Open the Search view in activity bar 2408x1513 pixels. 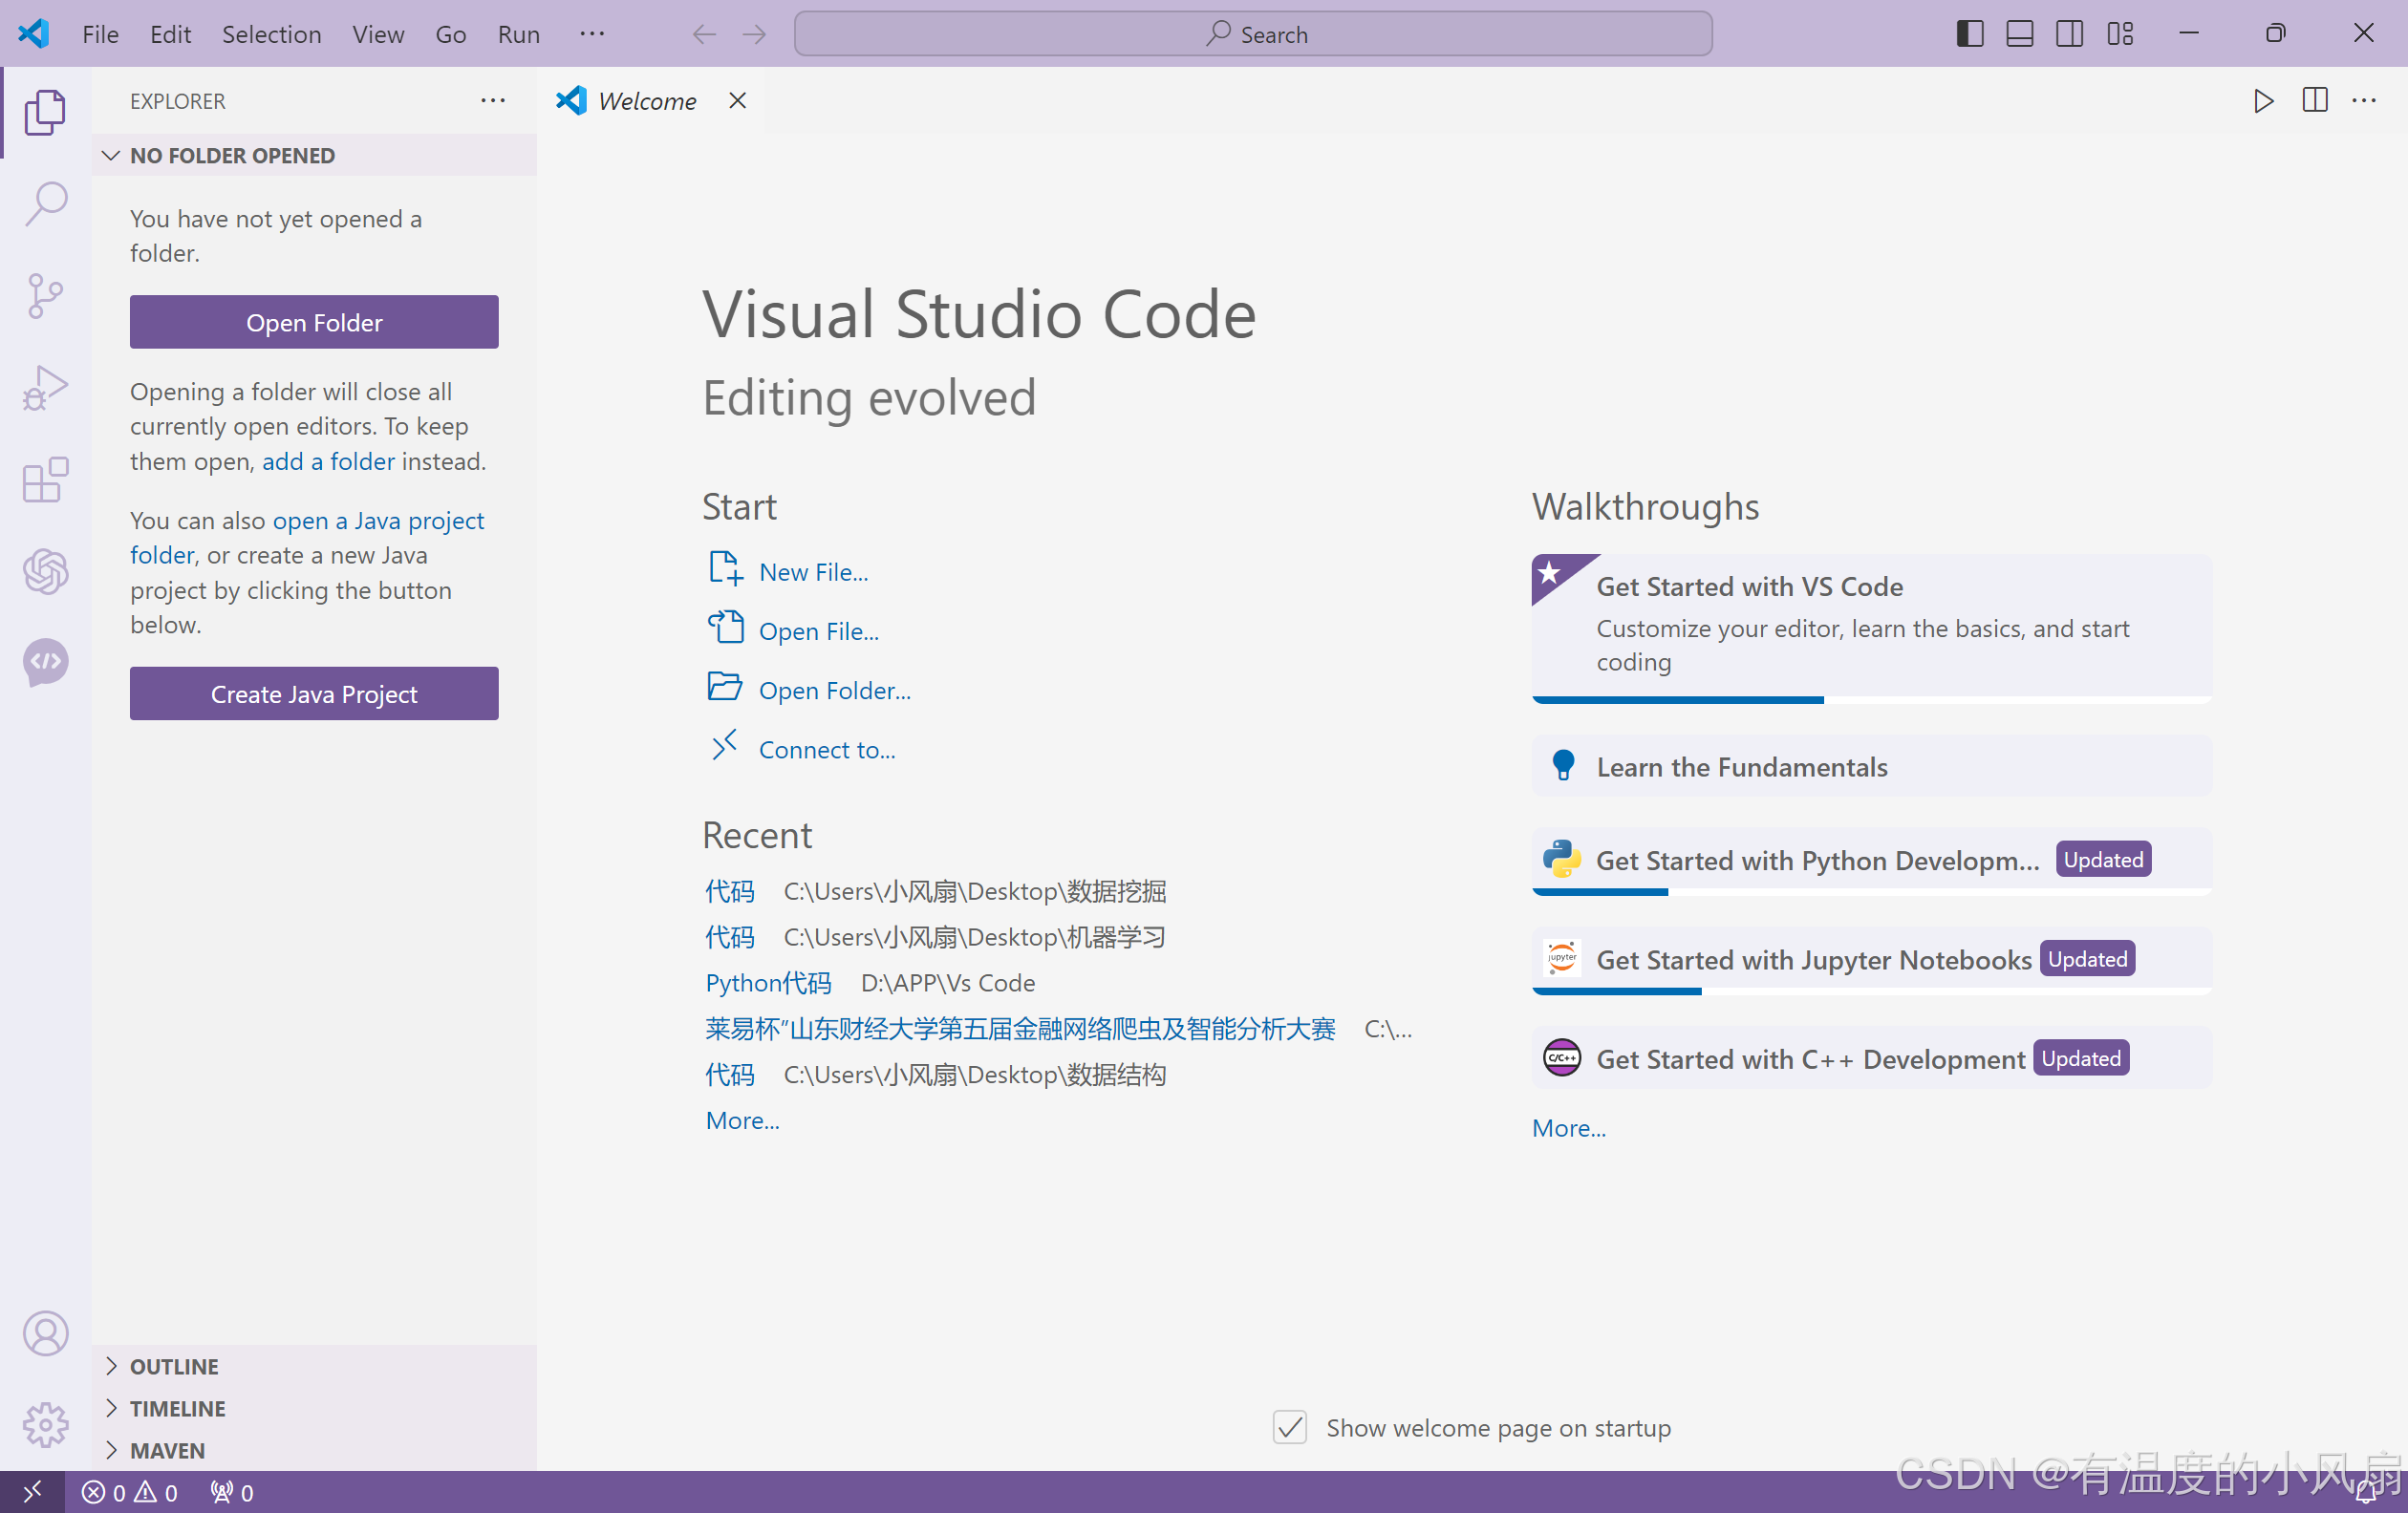(45, 203)
